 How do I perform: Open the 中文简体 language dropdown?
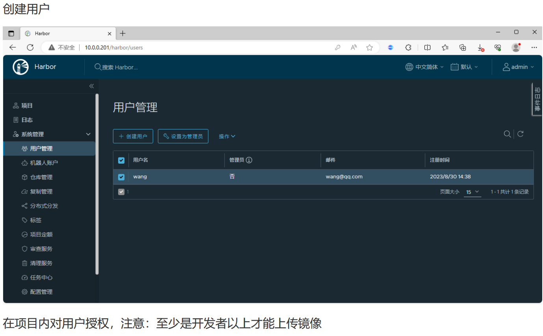click(x=424, y=67)
